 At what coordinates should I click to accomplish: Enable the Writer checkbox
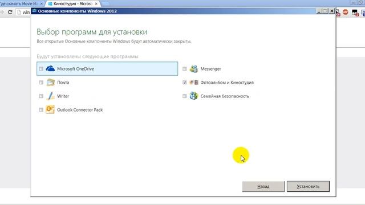click(x=41, y=96)
